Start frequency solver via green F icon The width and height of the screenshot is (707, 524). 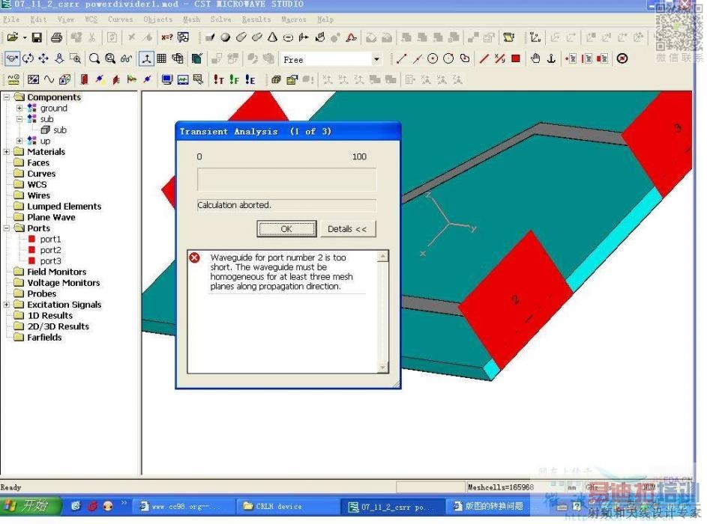[234, 79]
